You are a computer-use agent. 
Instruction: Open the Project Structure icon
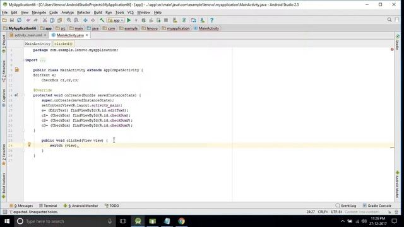(x=194, y=20)
